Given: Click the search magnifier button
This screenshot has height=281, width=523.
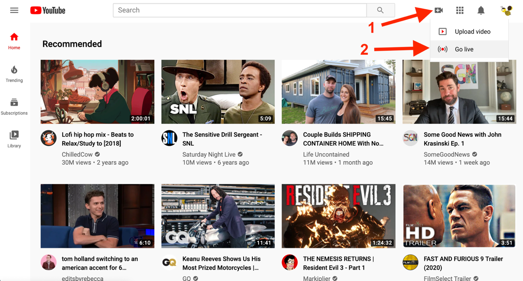Looking at the screenshot, I should (381, 10).
